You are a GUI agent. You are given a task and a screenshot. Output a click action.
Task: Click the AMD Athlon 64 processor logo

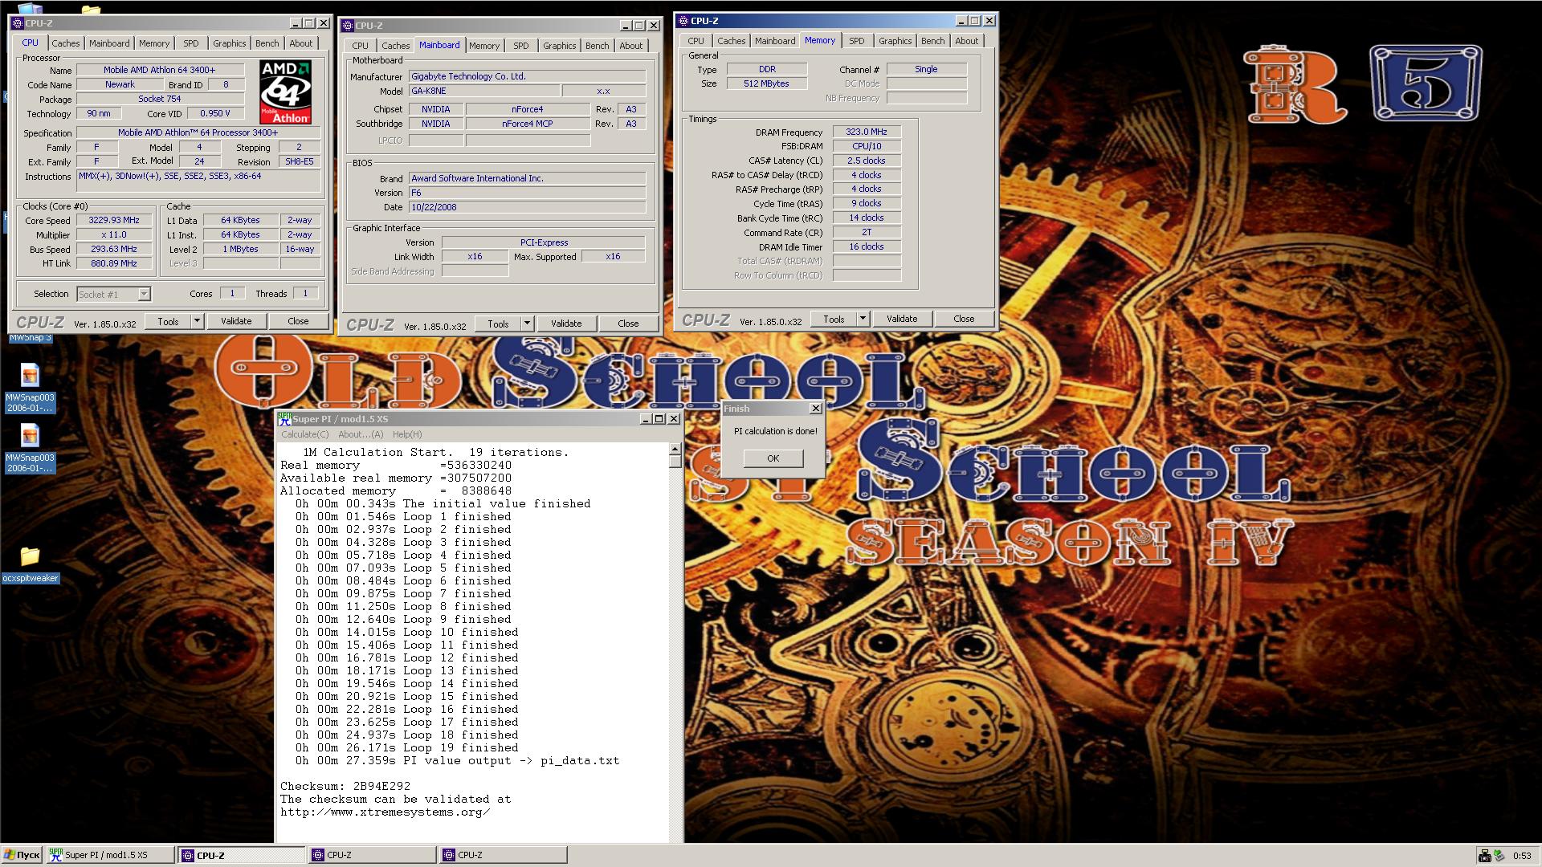tap(285, 92)
